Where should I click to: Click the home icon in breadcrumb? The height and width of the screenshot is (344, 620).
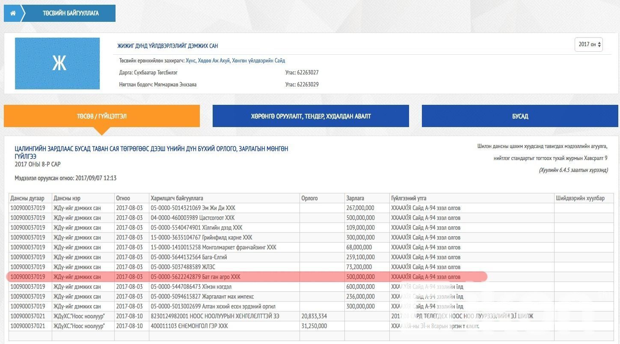pyautogui.click(x=13, y=13)
